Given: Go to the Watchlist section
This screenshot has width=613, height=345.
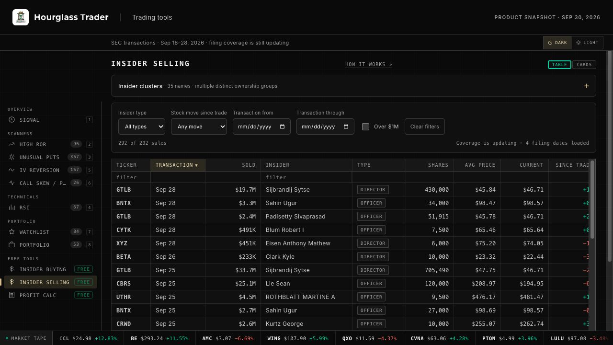Looking at the screenshot, I should [x=50, y=232].
